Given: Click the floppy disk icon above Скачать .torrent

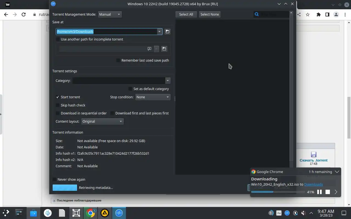Looking at the screenshot, I should tap(313, 155).
